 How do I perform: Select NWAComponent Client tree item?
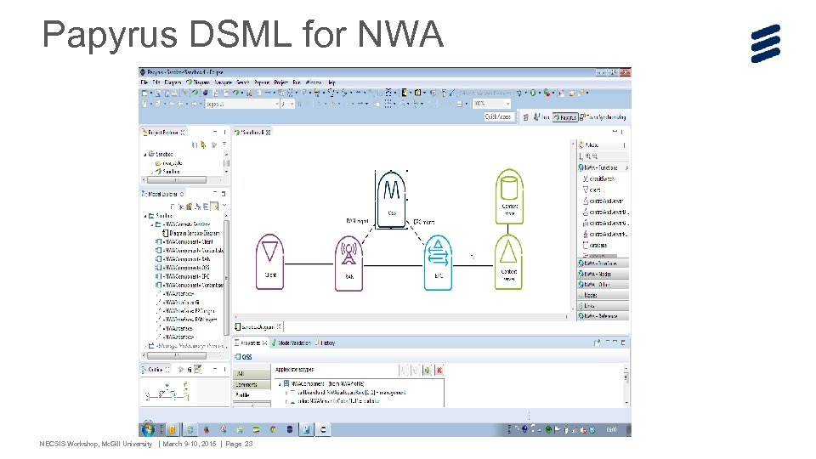point(184,242)
